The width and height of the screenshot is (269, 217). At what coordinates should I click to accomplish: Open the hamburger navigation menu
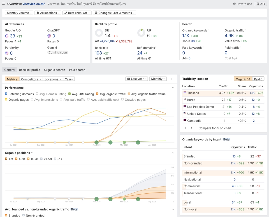click(3, 4)
